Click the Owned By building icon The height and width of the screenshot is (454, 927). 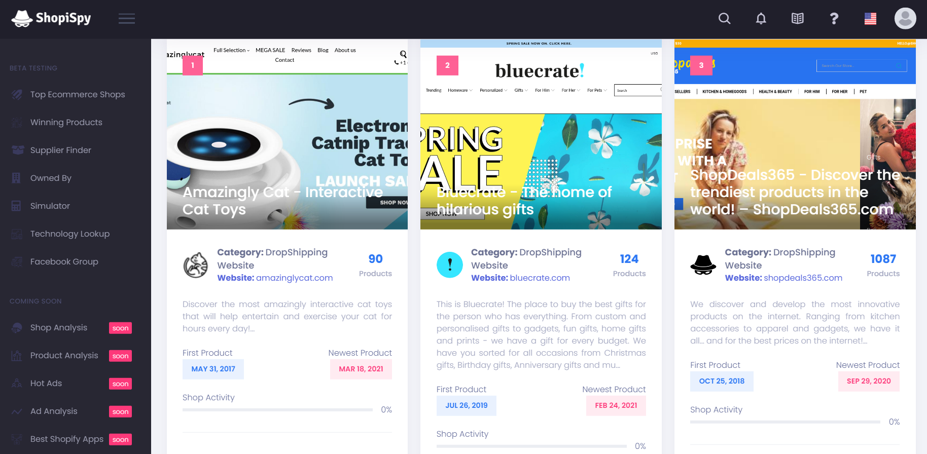(16, 178)
